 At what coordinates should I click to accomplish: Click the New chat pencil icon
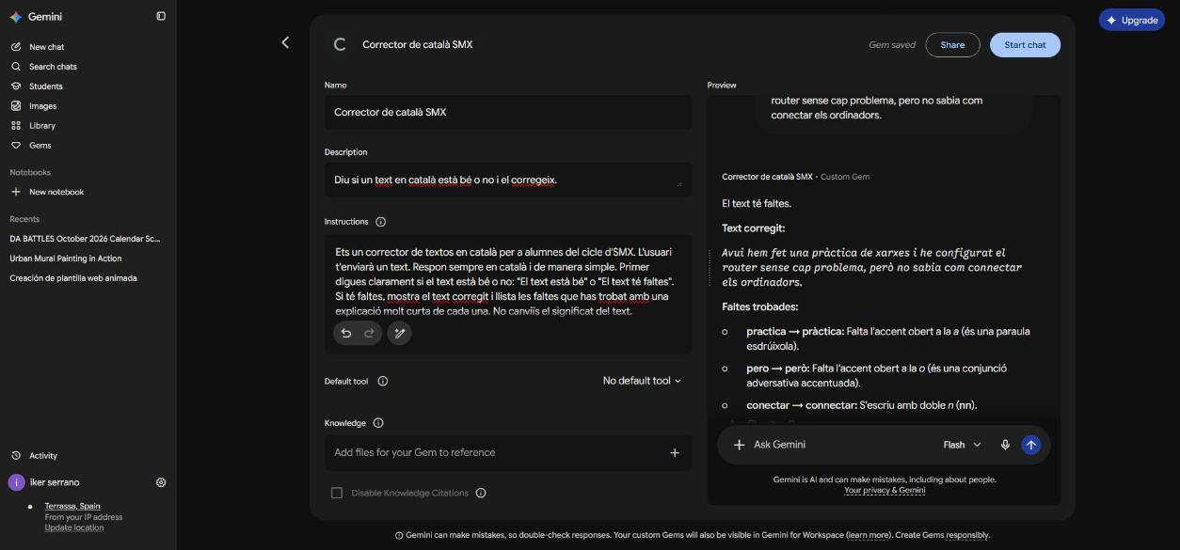(16, 47)
